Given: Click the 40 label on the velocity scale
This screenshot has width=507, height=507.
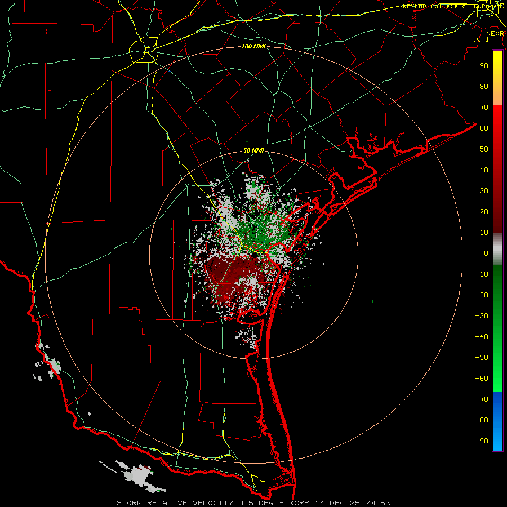Looking at the screenshot, I should [x=484, y=170].
